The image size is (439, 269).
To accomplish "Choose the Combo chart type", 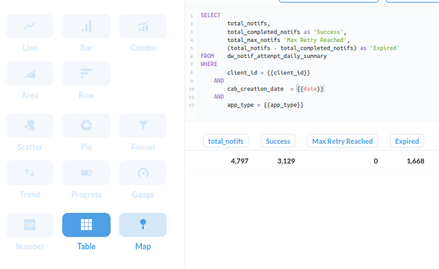I will pyautogui.click(x=143, y=26).
